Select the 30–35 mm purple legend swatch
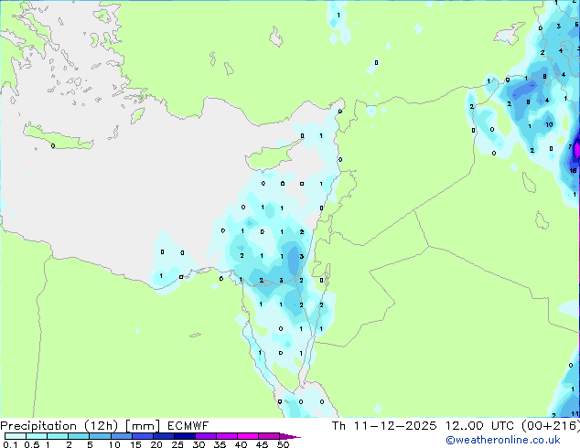 coord(206,436)
